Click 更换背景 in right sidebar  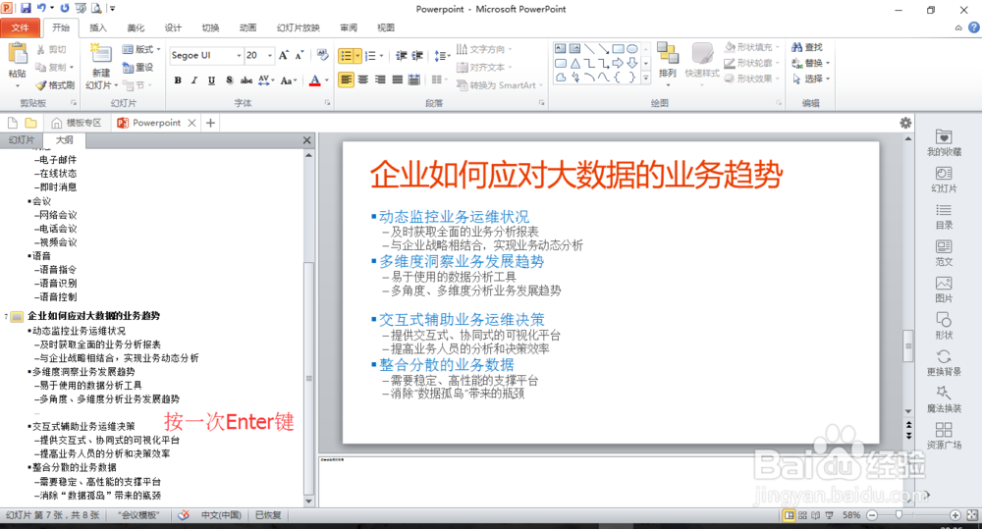[x=944, y=362]
